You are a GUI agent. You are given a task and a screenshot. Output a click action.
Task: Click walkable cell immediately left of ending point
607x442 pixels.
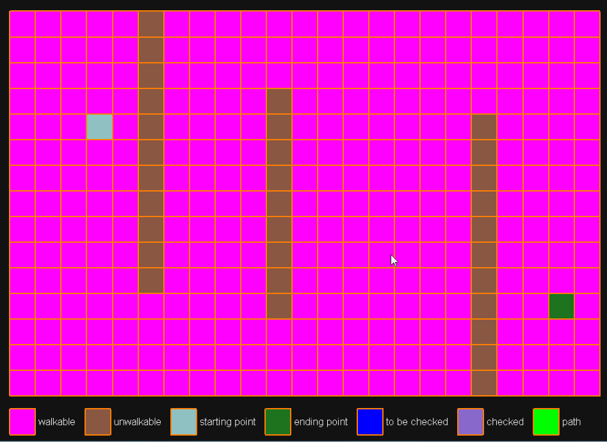pyautogui.click(x=536, y=306)
